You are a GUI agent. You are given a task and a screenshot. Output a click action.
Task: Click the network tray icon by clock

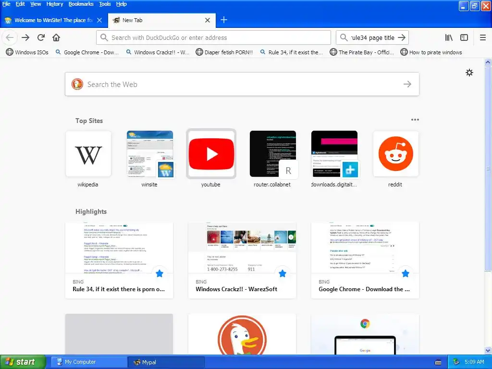(456, 362)
